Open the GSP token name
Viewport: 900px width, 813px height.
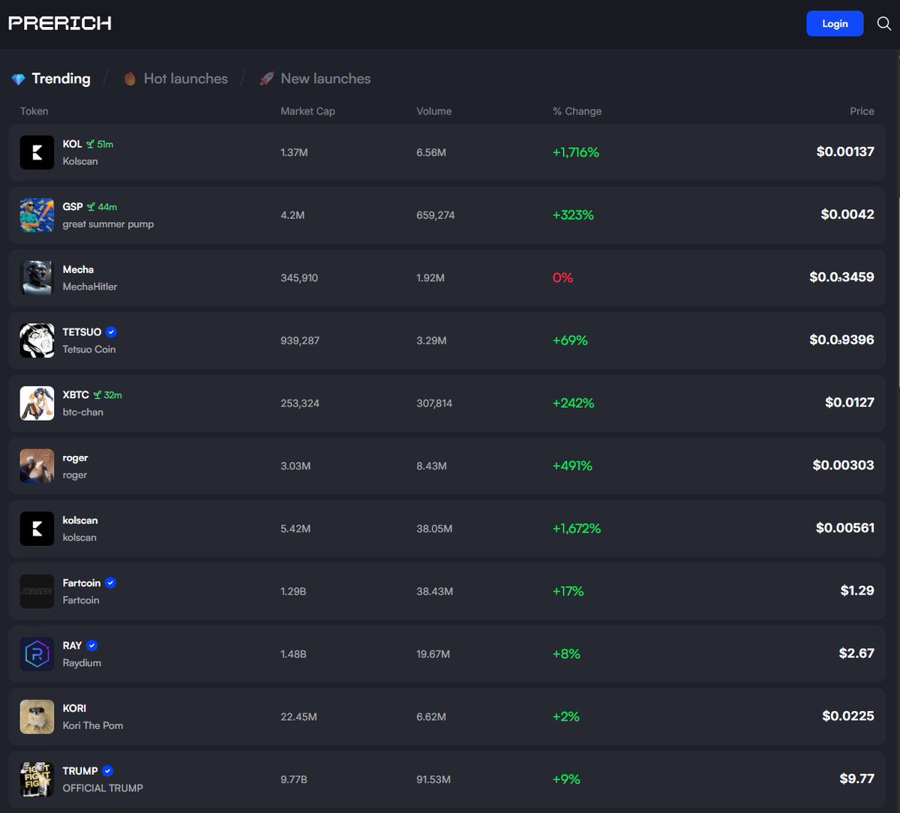pyautogui.click(x=73, y=206)
